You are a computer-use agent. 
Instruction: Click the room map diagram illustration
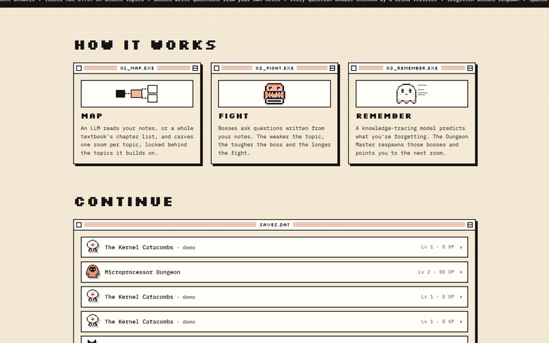(x=137, y=93)
